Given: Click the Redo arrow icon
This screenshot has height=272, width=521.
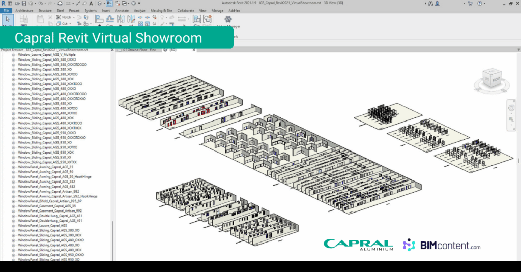Looking at the screenshot, I should tap(50, 4).
